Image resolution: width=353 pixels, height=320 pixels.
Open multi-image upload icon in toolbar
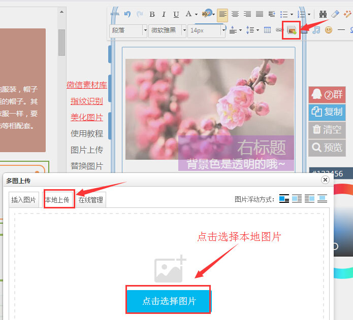click(292, 30)
